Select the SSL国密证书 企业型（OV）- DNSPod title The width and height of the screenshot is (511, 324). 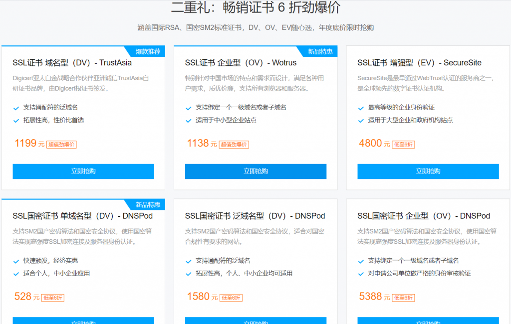point(424,216)
